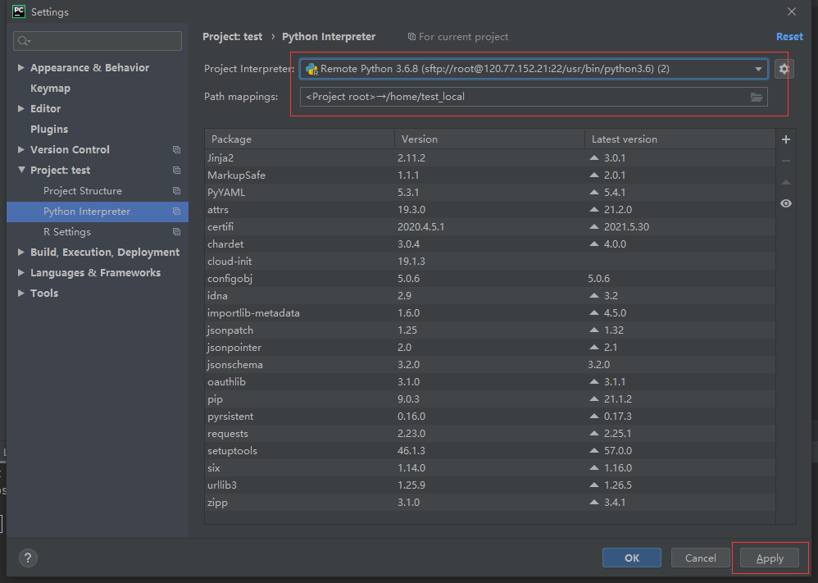Click latest version 57.0.0 cell
Viewport: 818px width, 583px height.
[618, 450]
